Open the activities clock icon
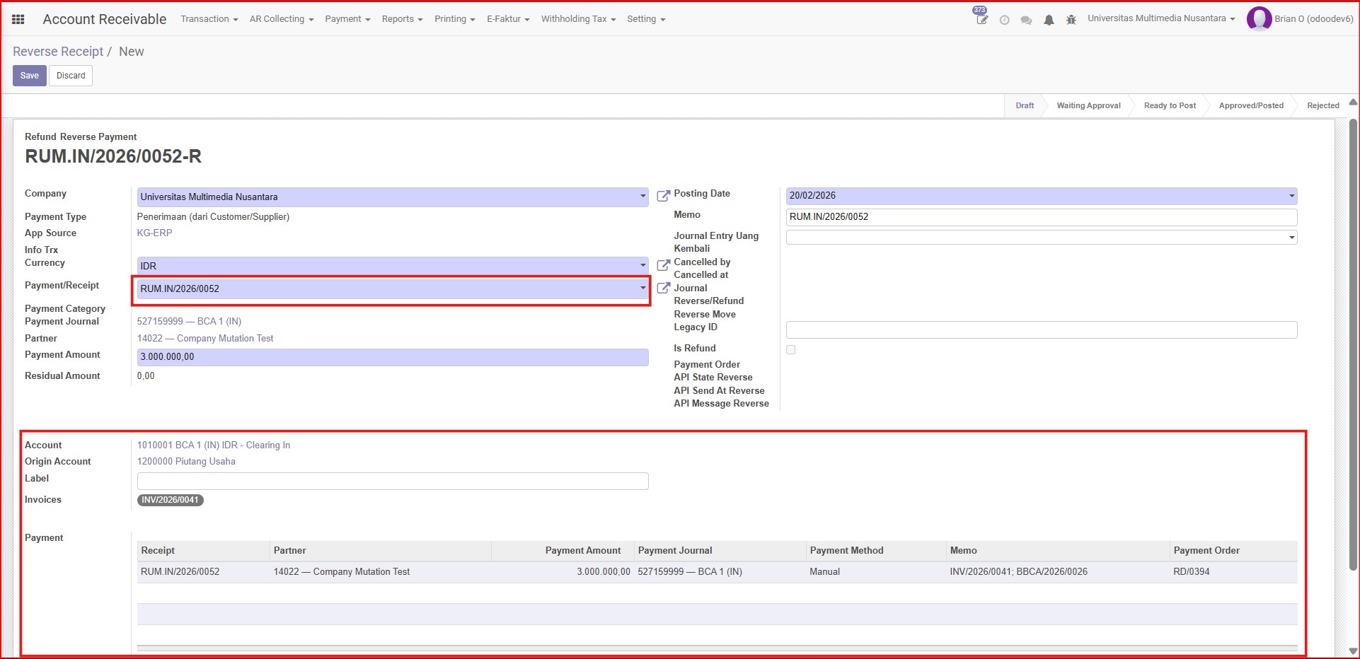This screenshot has height=659, width=1360. [x=1004, y=20]
